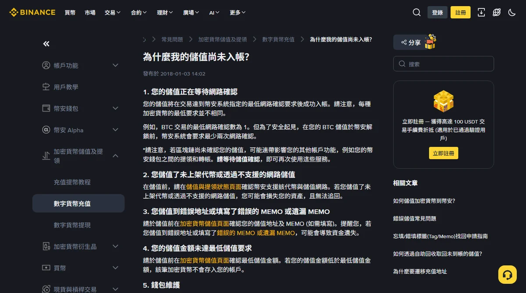Viewport: 526px width, 293px height.
Task: Click the 註冊 button in header
Action: 461,12
